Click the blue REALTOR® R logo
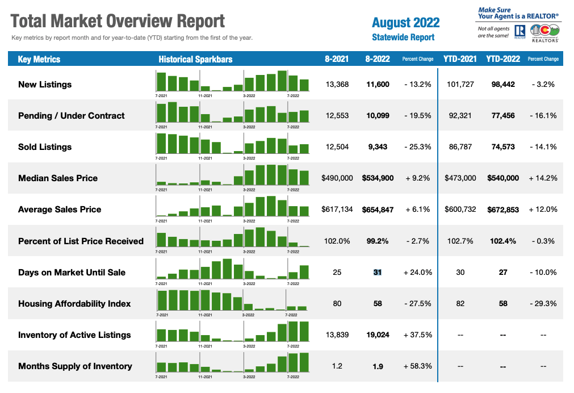 click(x=520, y=31)
